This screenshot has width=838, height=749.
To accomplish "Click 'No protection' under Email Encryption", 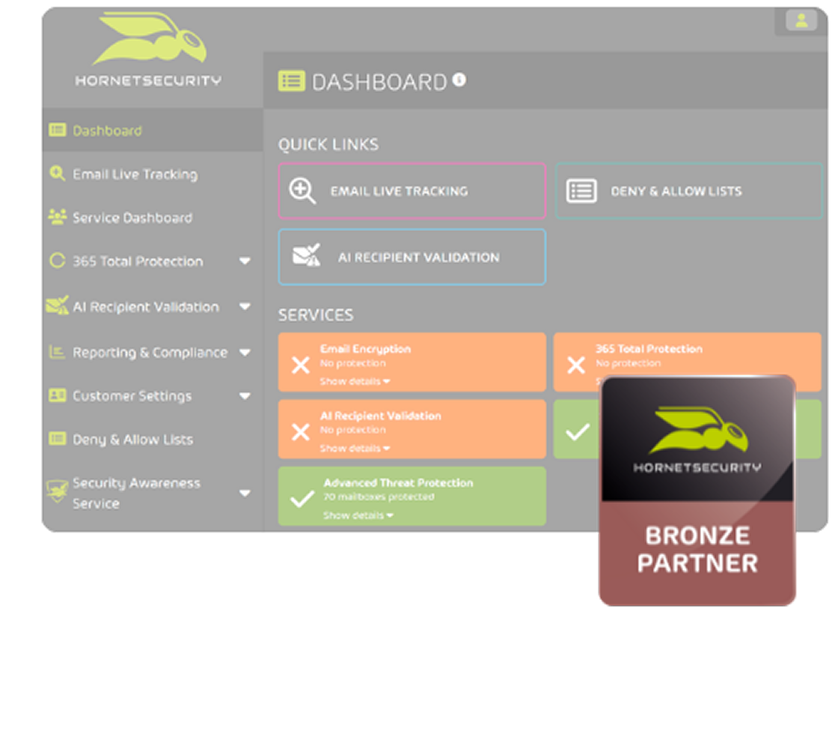I will [x=352, y=363].
